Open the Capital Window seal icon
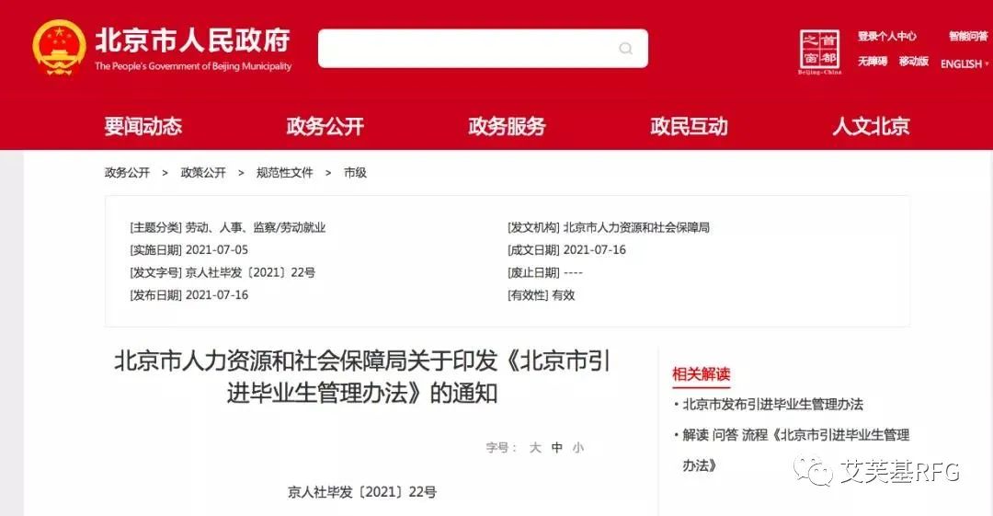This screenshot has height=516, width=993. pyautogui.click(x=819, y=50)
